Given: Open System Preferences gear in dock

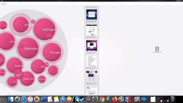Looking at the screenshot, I should pyautogui.click(x=95, y=99).
